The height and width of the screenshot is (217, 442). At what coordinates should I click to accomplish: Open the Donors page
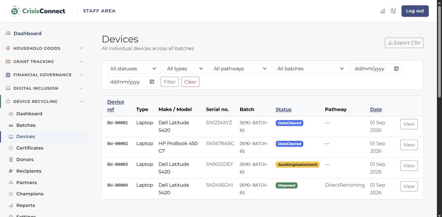tap(25, 159)
